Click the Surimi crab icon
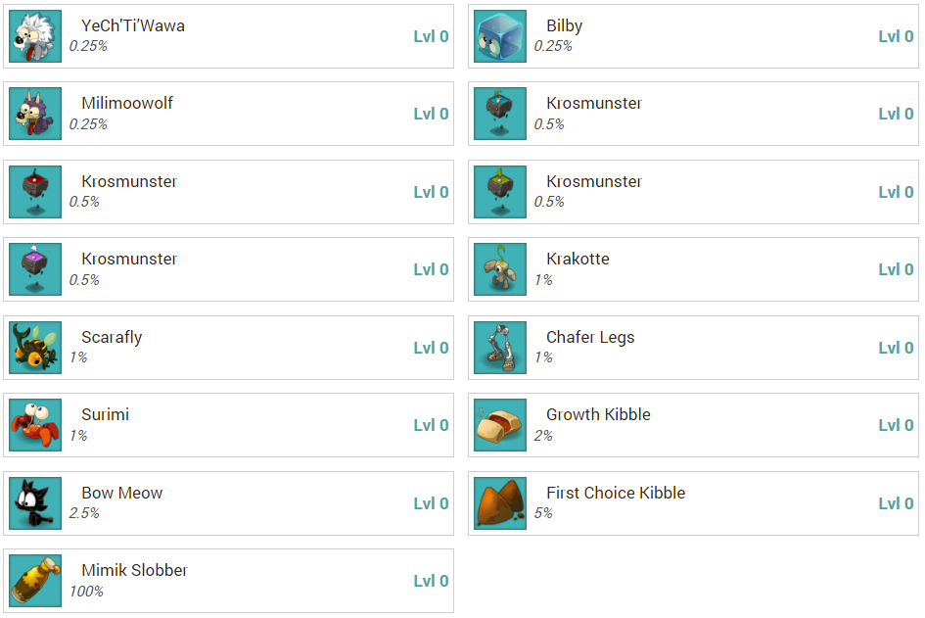The width and height of the screenshot is (925, 618). (35, 425)
